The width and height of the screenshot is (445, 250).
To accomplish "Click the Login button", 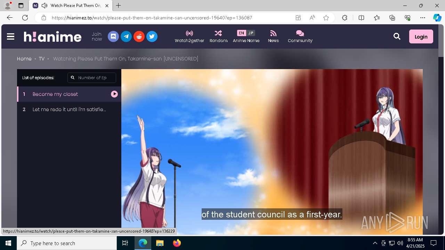I will 421,36.
